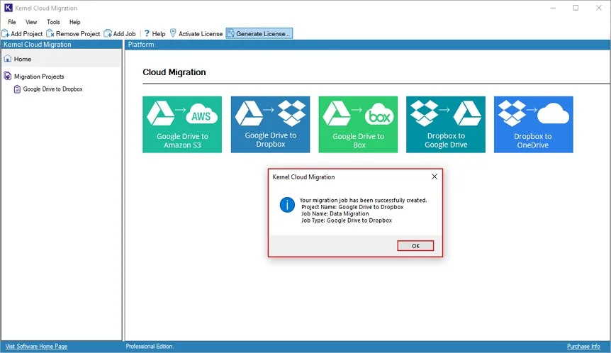The width and height of the screenshot is (611, 353).
Task: Click the Add Project toolbar icon
Action: point(6,33)
